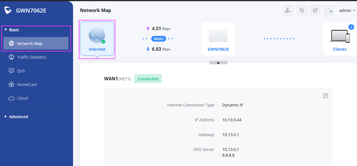The image size is (357, 166).
Task: Click the HomeCare house icon
Action: pos(11,85)
